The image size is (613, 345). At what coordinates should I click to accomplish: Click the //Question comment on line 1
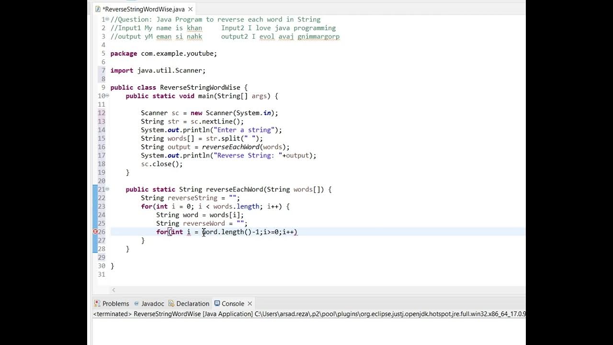pyautogui.click(x=216, y=20)
